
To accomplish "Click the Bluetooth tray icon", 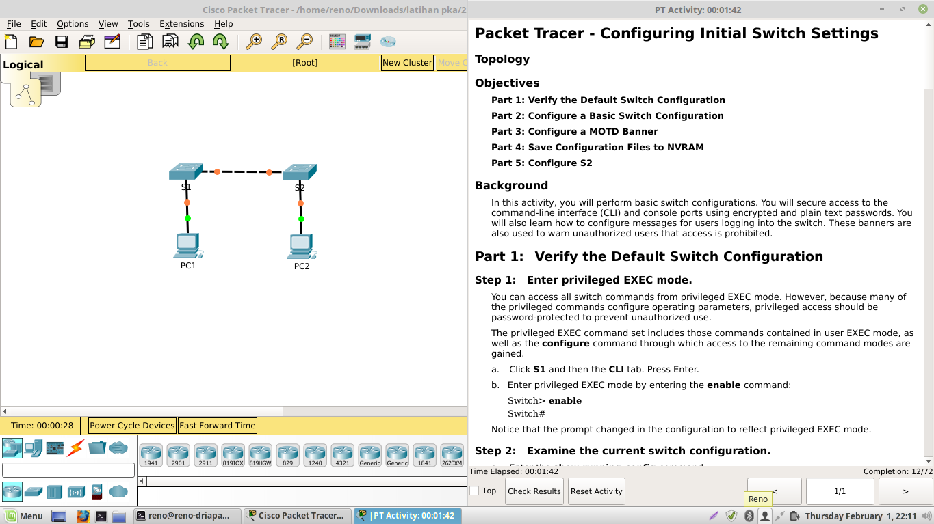I will point(749,516).
